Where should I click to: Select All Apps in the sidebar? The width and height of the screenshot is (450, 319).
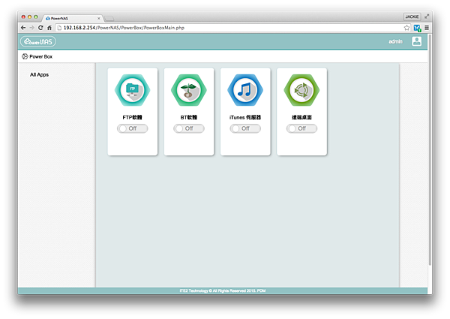click(x=39, y=74)
